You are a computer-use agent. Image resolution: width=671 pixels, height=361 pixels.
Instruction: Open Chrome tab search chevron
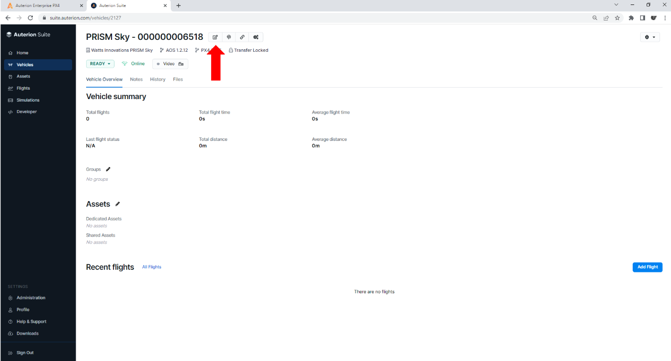(616, 5)
